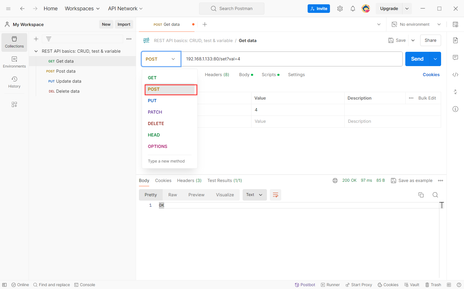The width and height of the screenshot is (464, 289).
Task: Switch to the Test Results tab
Action: pyautogui.click(x=225, y=181)
